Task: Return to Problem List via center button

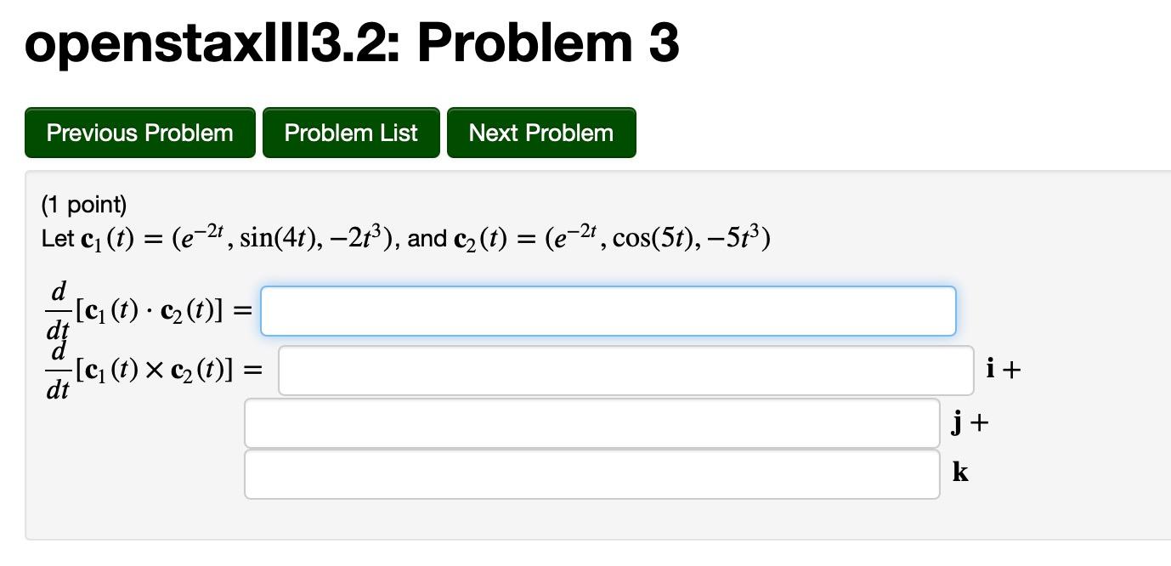Action: [351, 133]
